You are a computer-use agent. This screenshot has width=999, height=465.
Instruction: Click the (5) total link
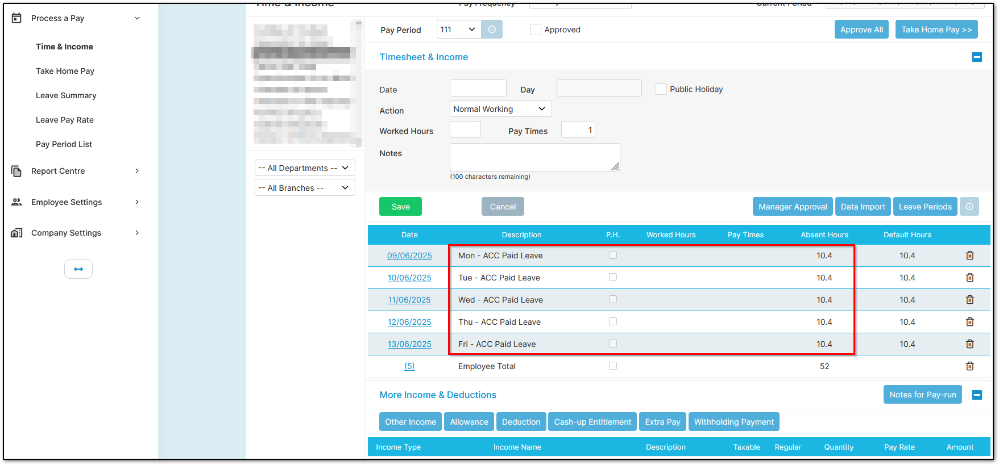[409, 366]
